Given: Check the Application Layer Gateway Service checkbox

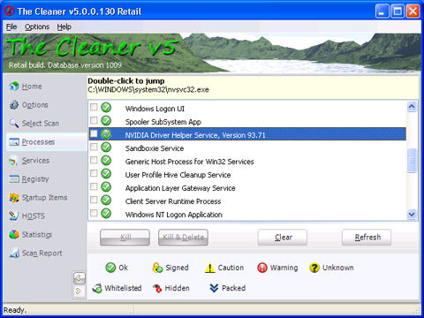Looking at the screenshot, I should point(94,186).
